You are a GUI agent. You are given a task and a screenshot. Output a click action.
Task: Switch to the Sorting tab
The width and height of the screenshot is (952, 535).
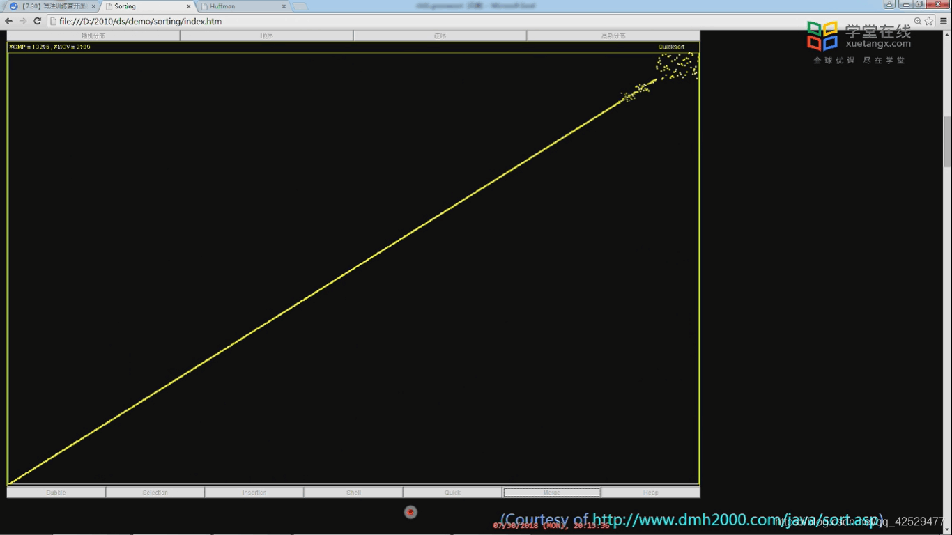(146, 6)
